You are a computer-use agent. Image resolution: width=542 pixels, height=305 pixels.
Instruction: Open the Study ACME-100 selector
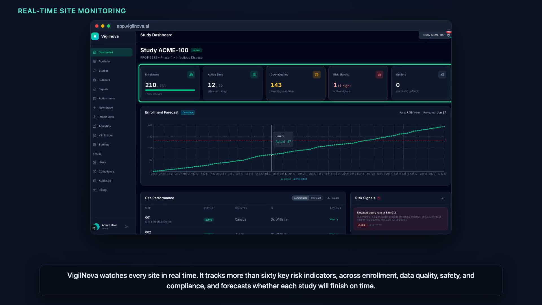click(x=433, y=35)
